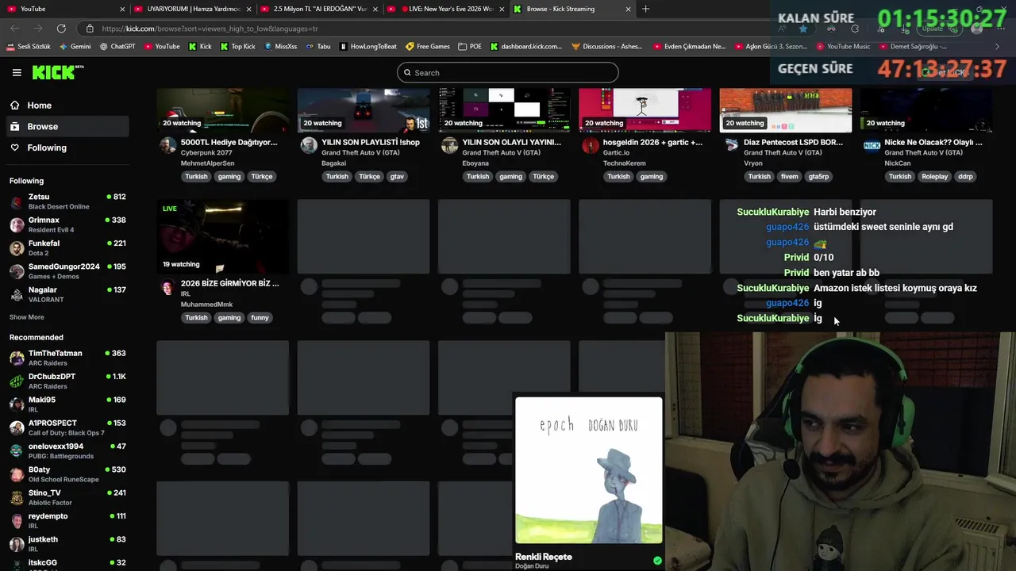Viewport: 1016px width, 571px height.
Task: Click Cyberpunk 2077 category under MehmetAlperSen
Action: (207, 153)
